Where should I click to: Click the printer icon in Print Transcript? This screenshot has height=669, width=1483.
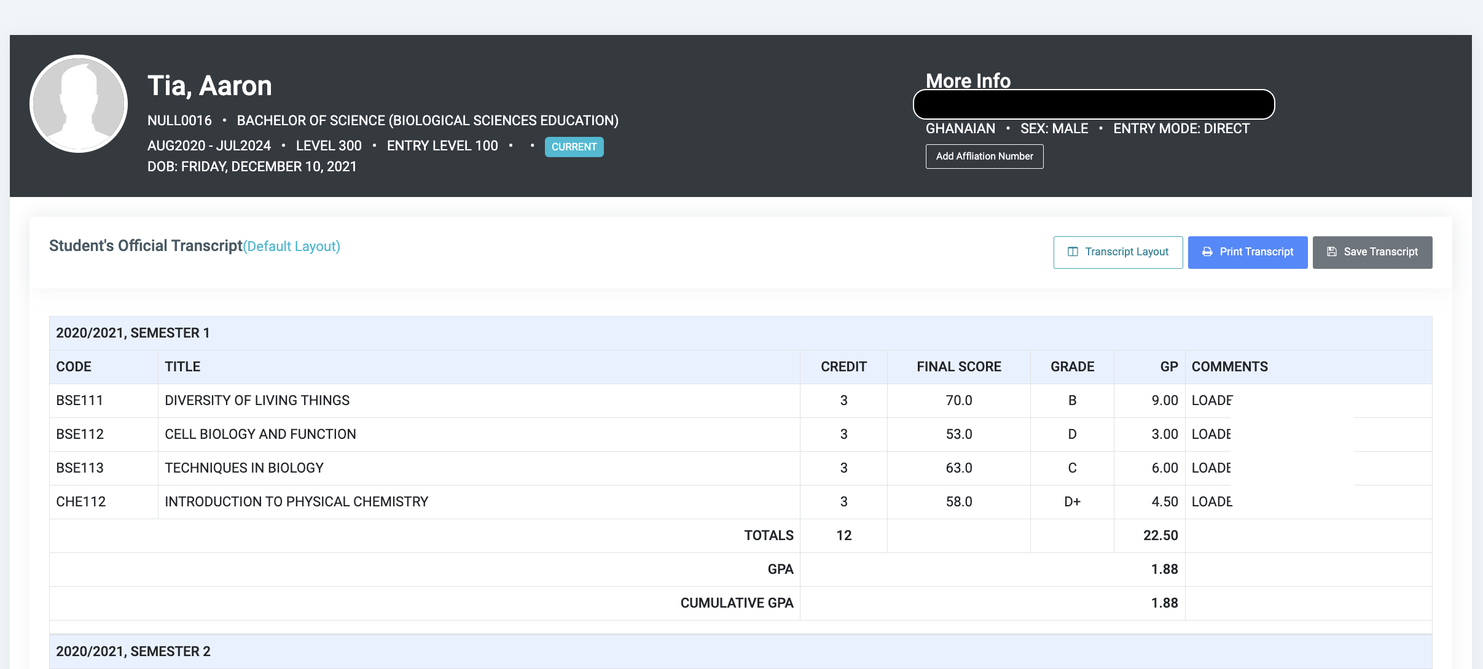[1207, 252]
